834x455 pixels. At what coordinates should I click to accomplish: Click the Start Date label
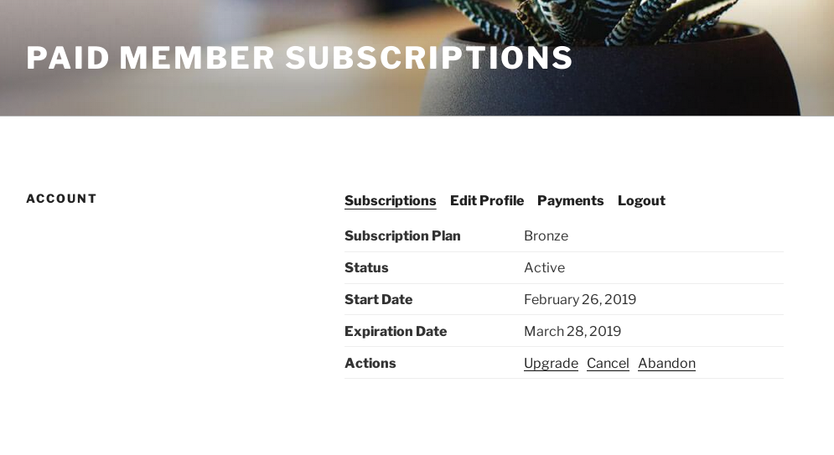point(378,299)
